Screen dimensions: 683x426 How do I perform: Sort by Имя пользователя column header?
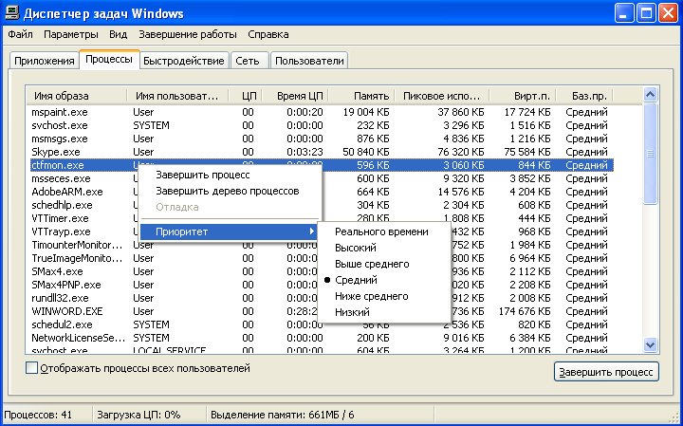(177, 96)
